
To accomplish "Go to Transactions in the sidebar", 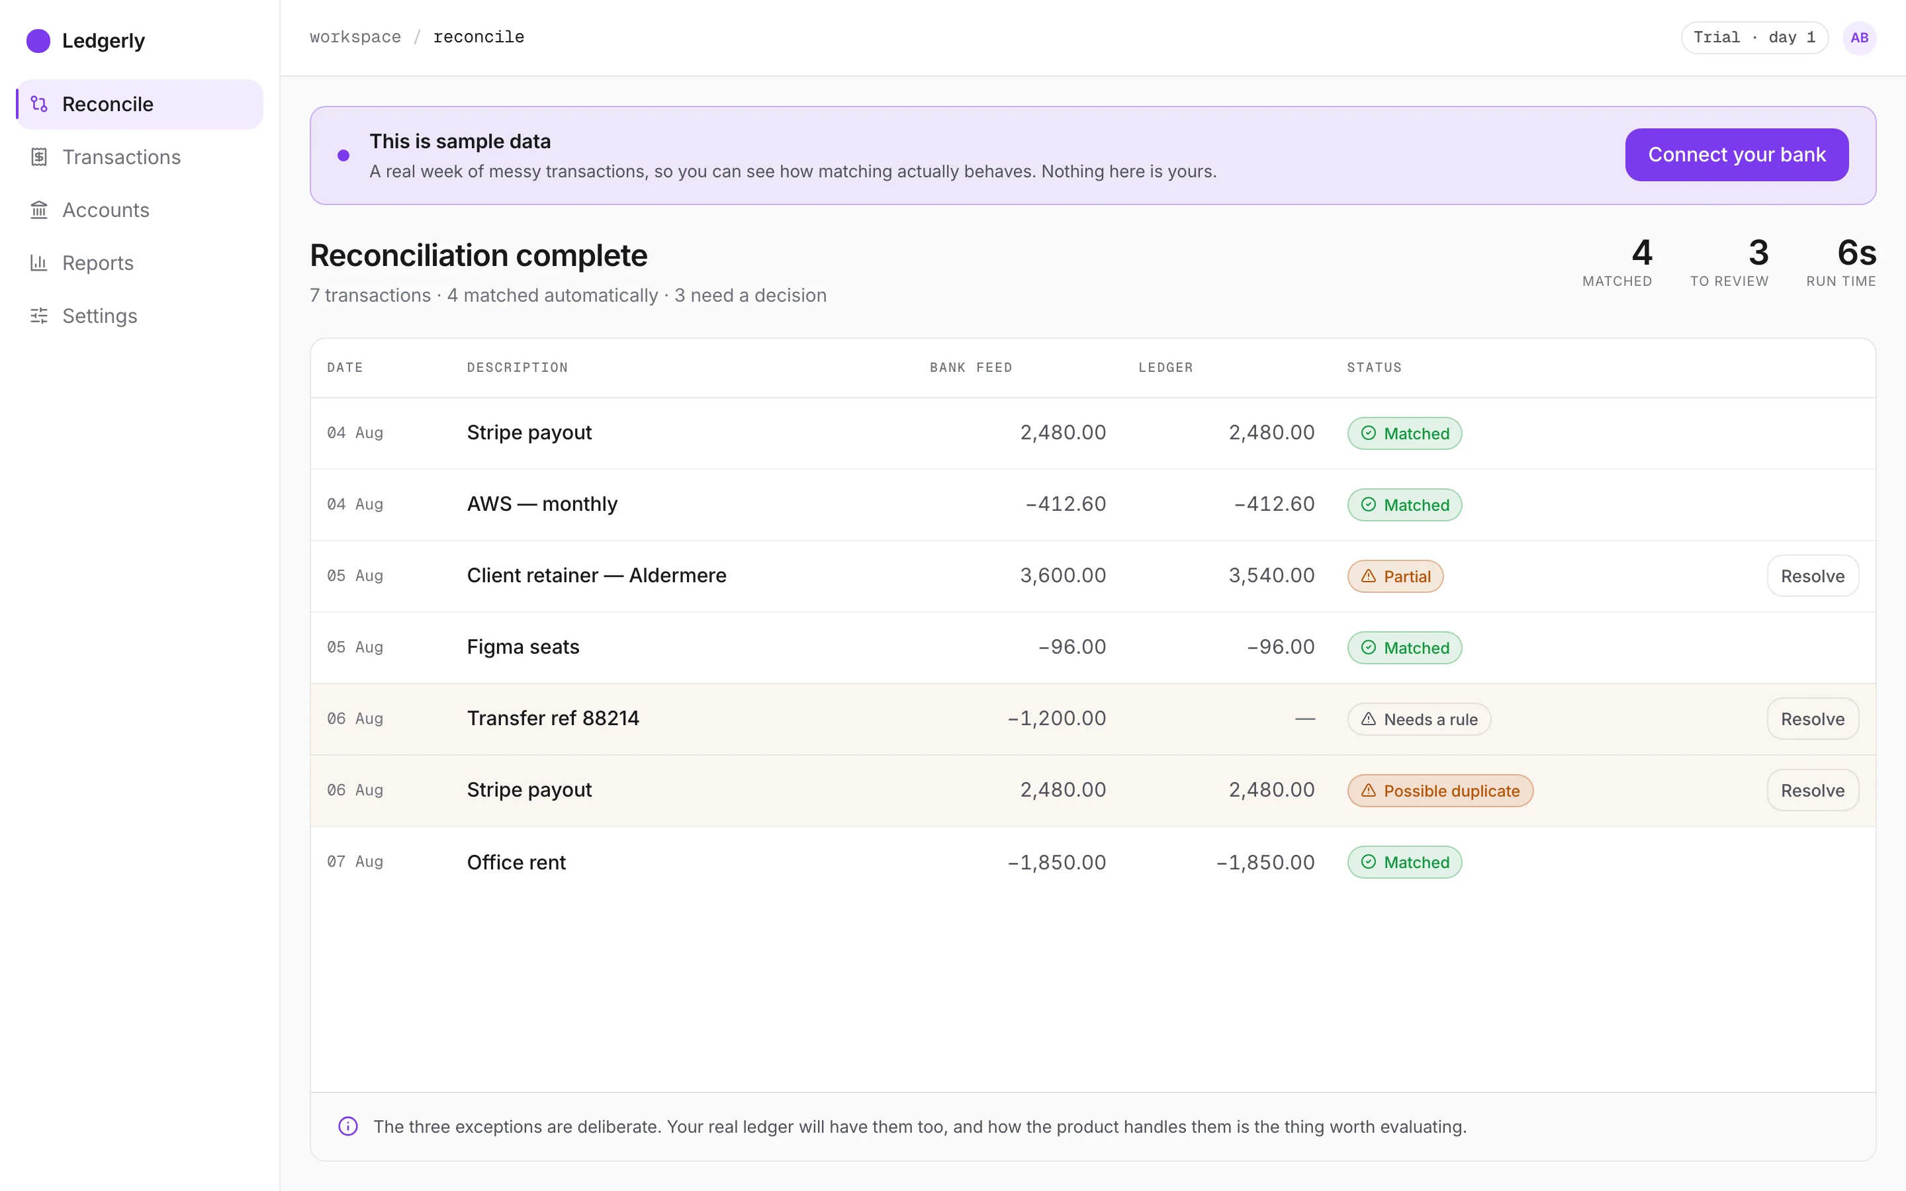I will click(x=140, y=157).
